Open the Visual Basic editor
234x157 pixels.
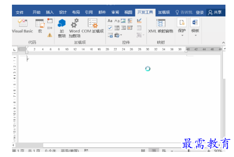22,26
